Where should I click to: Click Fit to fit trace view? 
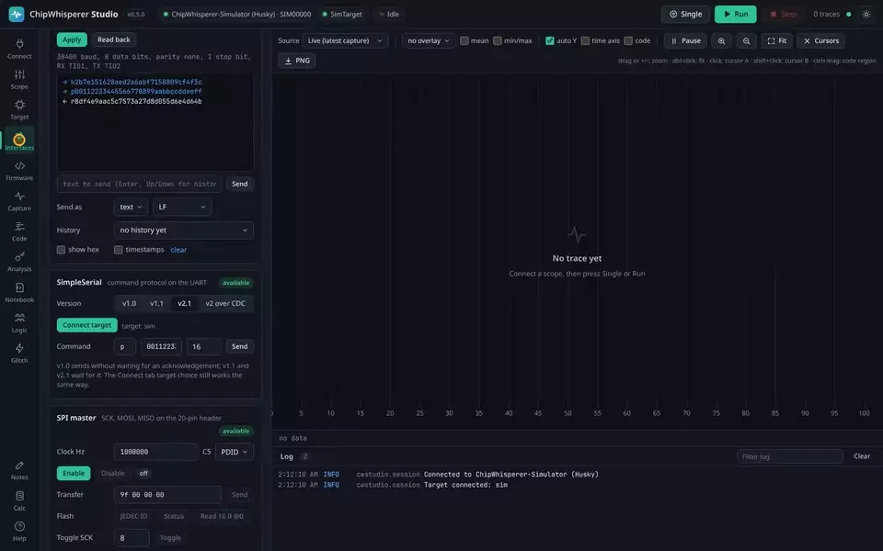coord(776,40)
